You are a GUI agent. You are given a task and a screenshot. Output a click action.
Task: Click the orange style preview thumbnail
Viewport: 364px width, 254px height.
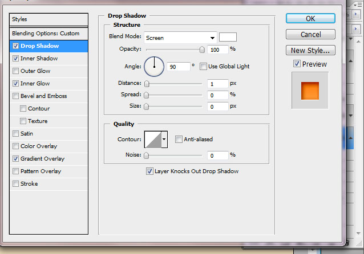pos(310,90)
